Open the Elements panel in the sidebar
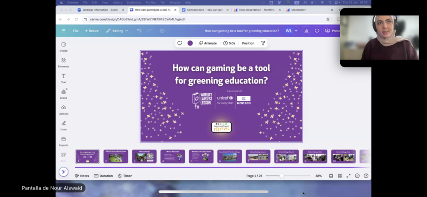427x197 pixels. [x=63, y=62]
